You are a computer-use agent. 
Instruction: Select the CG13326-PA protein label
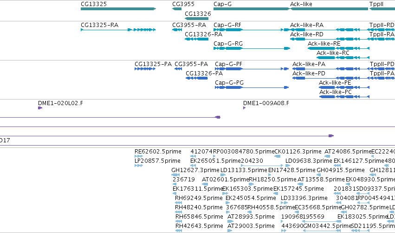(x=204, y=73)
